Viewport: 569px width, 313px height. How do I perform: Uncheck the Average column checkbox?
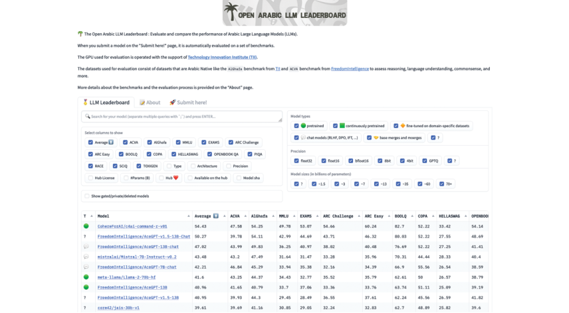pos(90,143)
